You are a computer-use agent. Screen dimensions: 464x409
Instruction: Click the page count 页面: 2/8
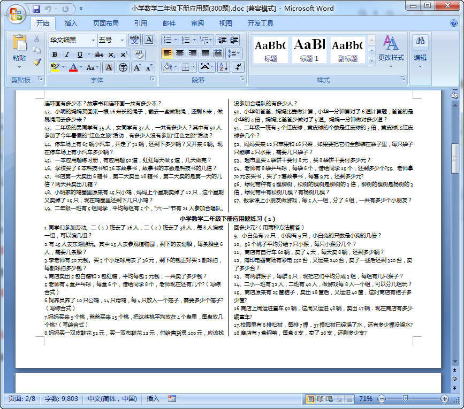(22, 399)
